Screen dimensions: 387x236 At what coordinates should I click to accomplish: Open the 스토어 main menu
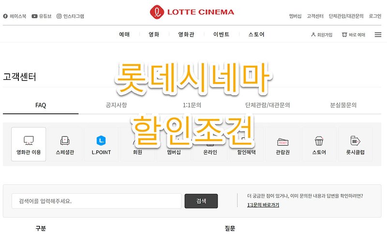(x=256, y=34)
